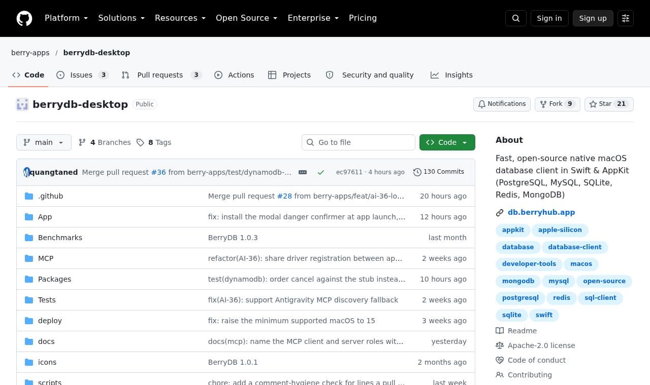Select the apple-silicon topic tag

560,230
